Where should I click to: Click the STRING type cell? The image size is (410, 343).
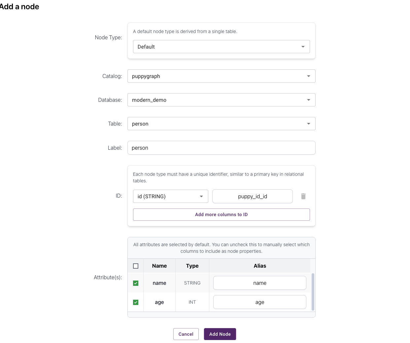click(x=192, y=283)
